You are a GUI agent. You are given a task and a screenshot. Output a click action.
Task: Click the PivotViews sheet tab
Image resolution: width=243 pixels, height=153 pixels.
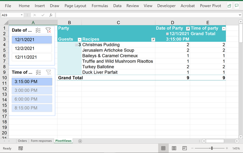tap(63, 141)
